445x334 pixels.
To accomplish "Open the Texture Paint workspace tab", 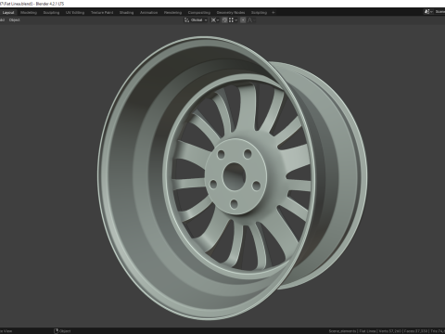I will pyautogui.click(x=102, y=13).
